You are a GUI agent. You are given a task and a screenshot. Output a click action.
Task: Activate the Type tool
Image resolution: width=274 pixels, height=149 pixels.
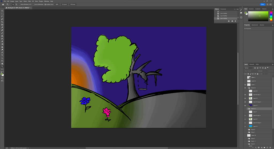pos(2,55)
